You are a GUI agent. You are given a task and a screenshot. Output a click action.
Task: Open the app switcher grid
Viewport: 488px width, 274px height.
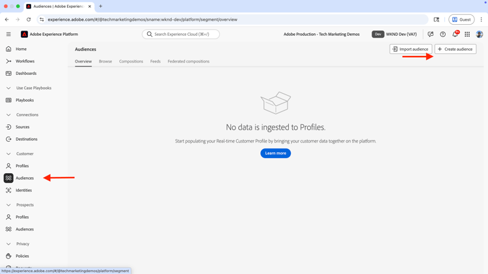(467, 34)
